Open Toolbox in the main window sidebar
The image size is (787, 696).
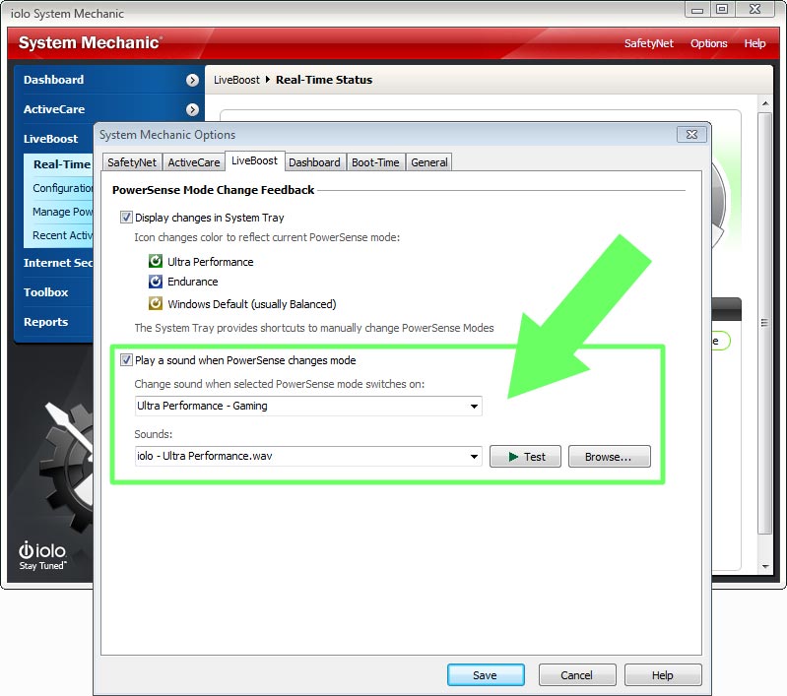(x=45, y=292)
